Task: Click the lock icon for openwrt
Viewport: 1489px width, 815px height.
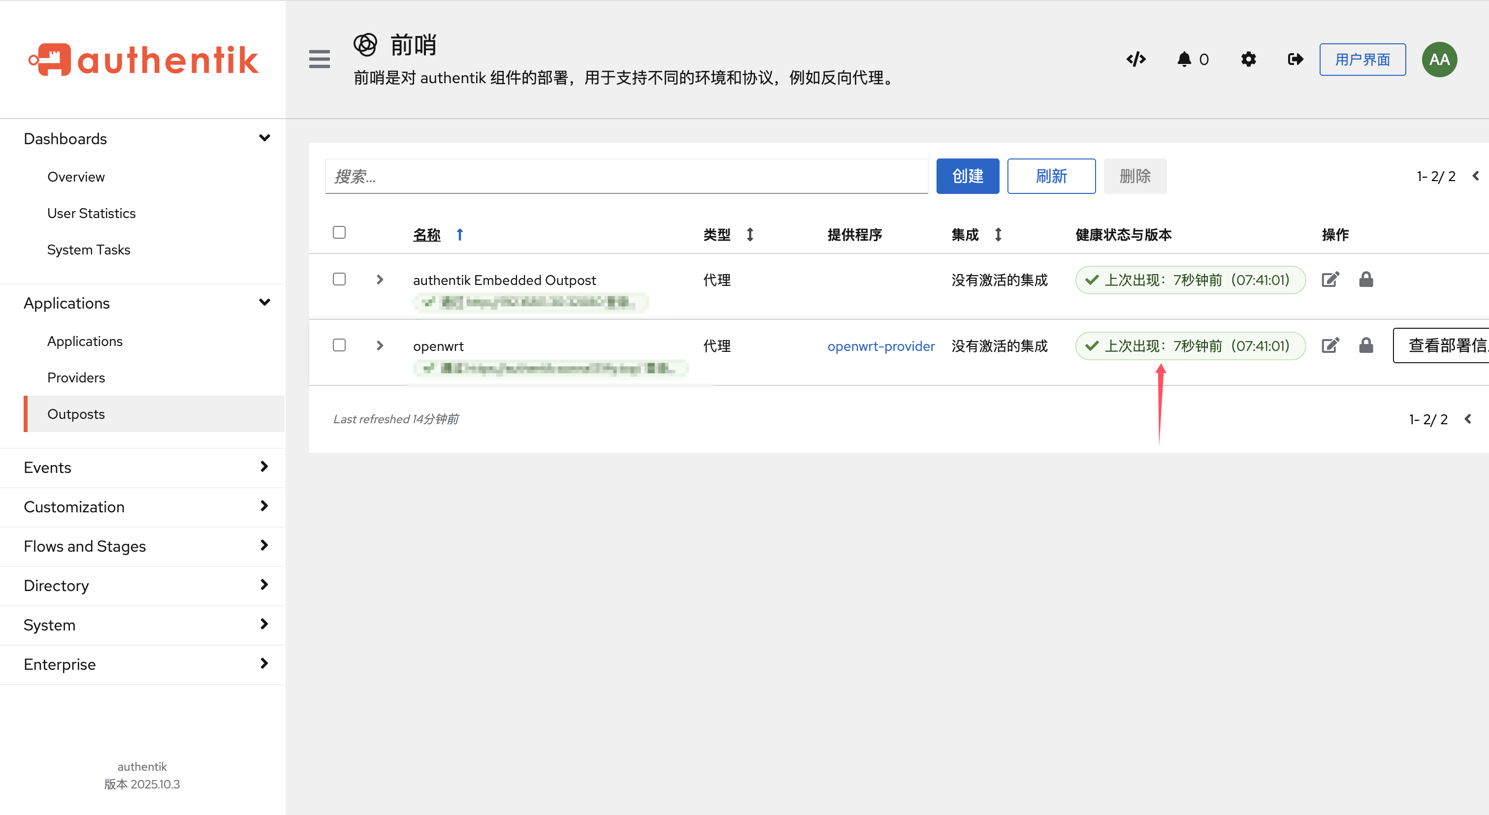Action: point(1366,345)
